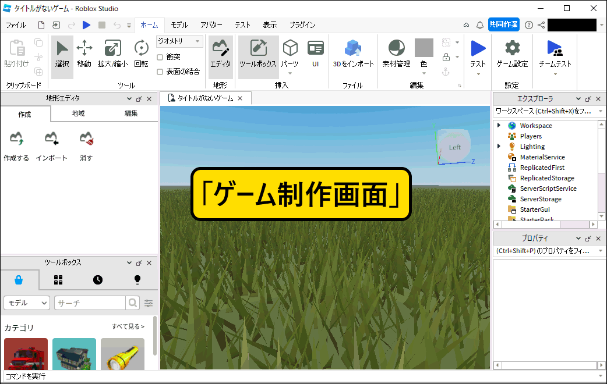607x384 pixels.
Task: Click the 貼り付け (Paste) button
Action: (17, 54)
